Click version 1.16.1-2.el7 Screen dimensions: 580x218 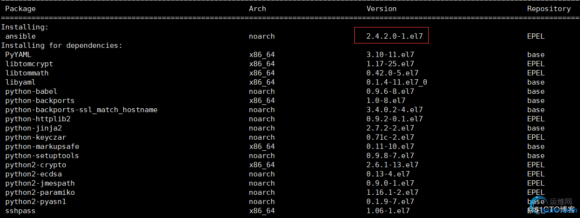(392, 192)
